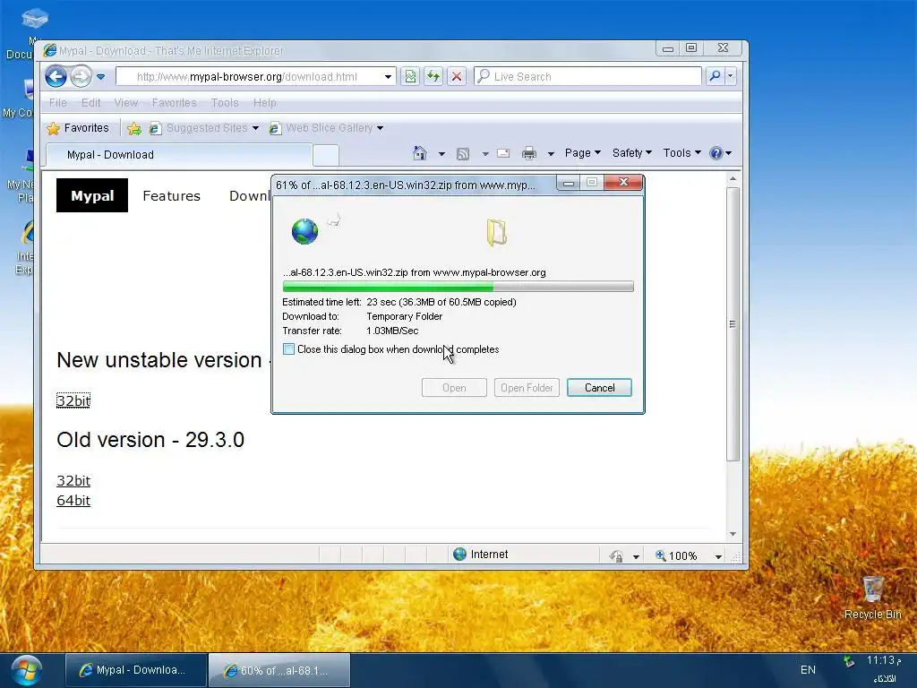Select the Mypal - Download tab
This screenshot has width=917, height=688.
coord(179,155)
